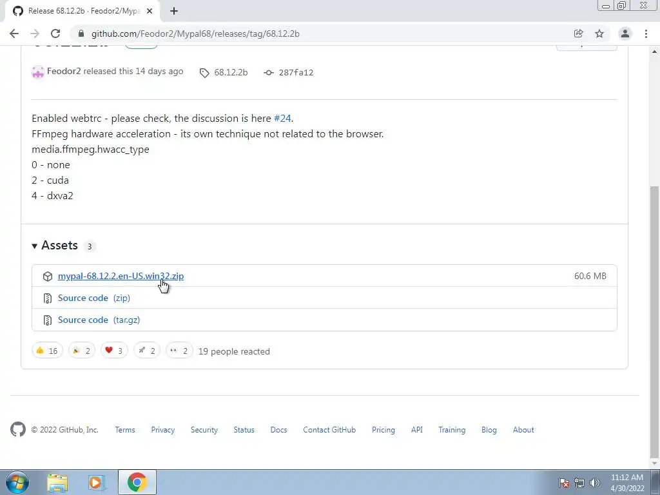Download Source code (tar.gz)
The image size is (660, 495).
[x=99, y=320]
